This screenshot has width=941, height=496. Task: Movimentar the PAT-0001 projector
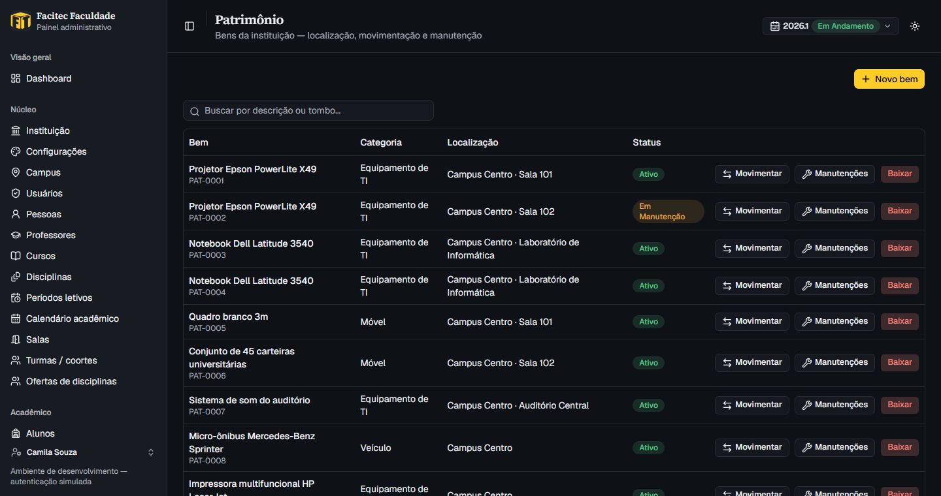click(752, 174)
